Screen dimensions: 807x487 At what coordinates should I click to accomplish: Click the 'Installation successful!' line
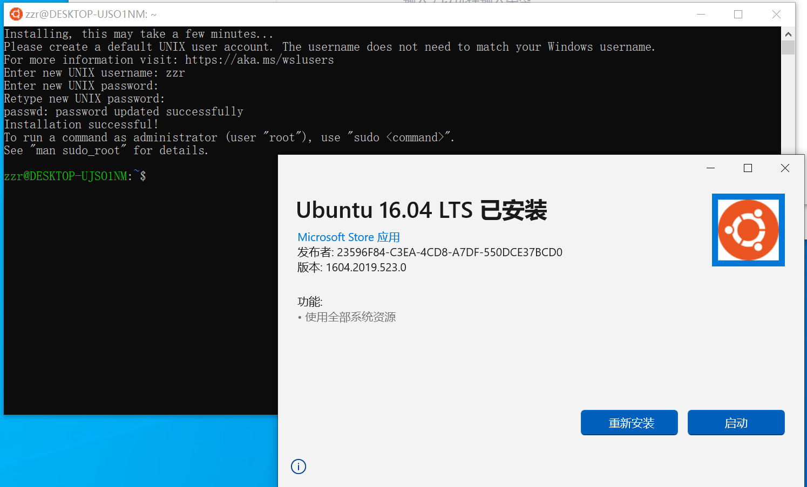pos(82,125)
